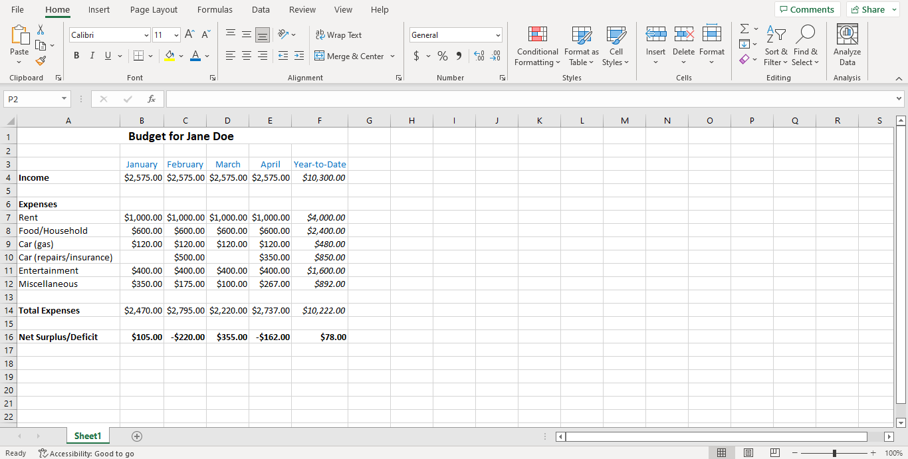
Task: Open Conditional Formatting menu
Action: [x=537, y=45]
